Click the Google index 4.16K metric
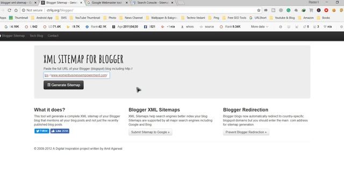Image resolution: width=344 pixels, height=194 pixels. [12, 26]
